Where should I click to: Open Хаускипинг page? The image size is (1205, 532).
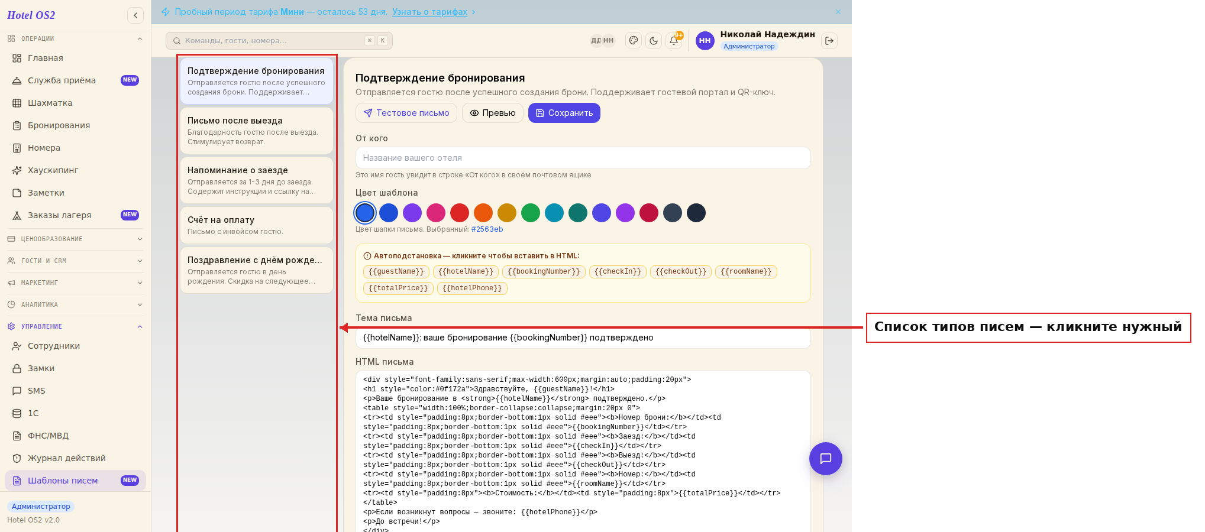click(75, 170)
